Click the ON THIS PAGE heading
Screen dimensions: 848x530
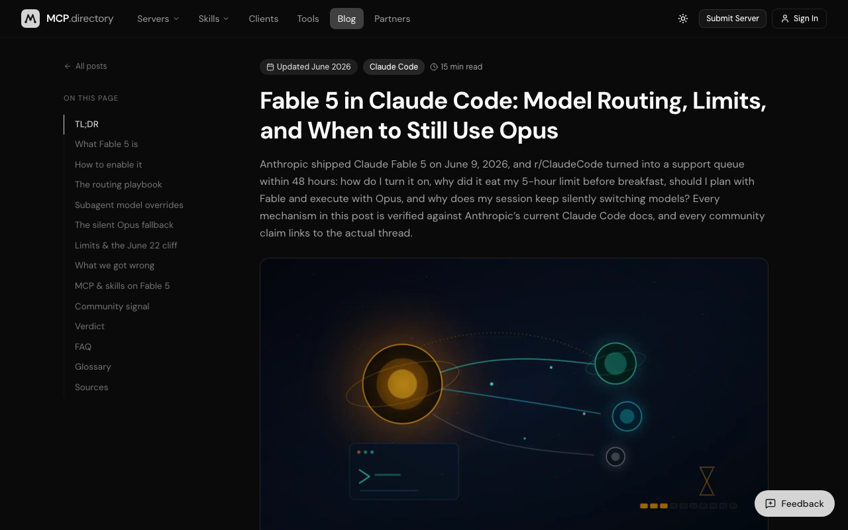click(x=91, y=98)
